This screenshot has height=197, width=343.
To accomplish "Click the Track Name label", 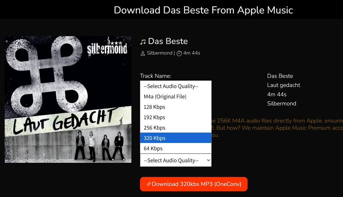I will [155, 76].
